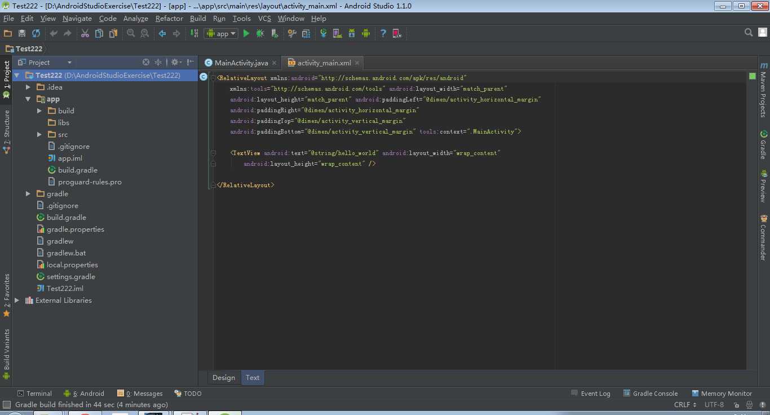Open the Preview side panel
Screen dimensions: 770x415
[x=764, y=187]
